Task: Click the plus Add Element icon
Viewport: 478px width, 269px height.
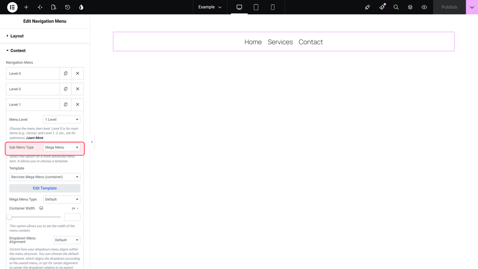Action: [26, 7]
